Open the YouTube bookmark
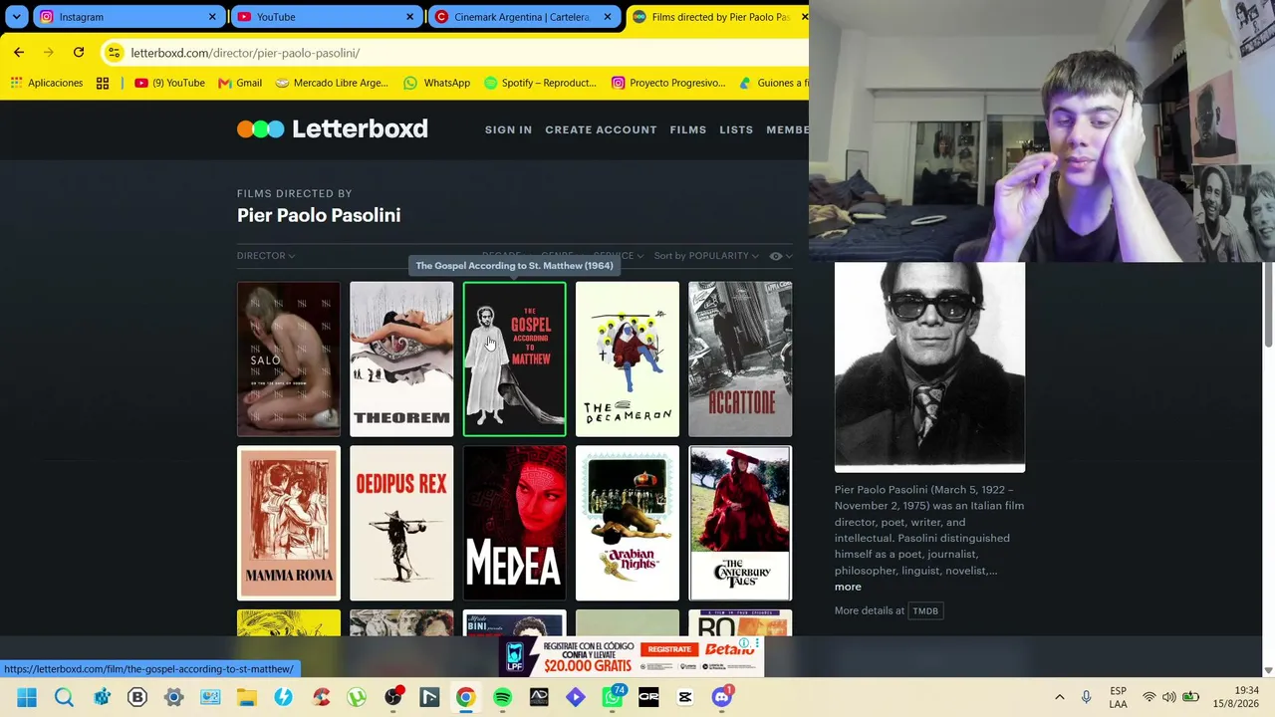This screenshot has width=1275, height=717. coord(169,83)
